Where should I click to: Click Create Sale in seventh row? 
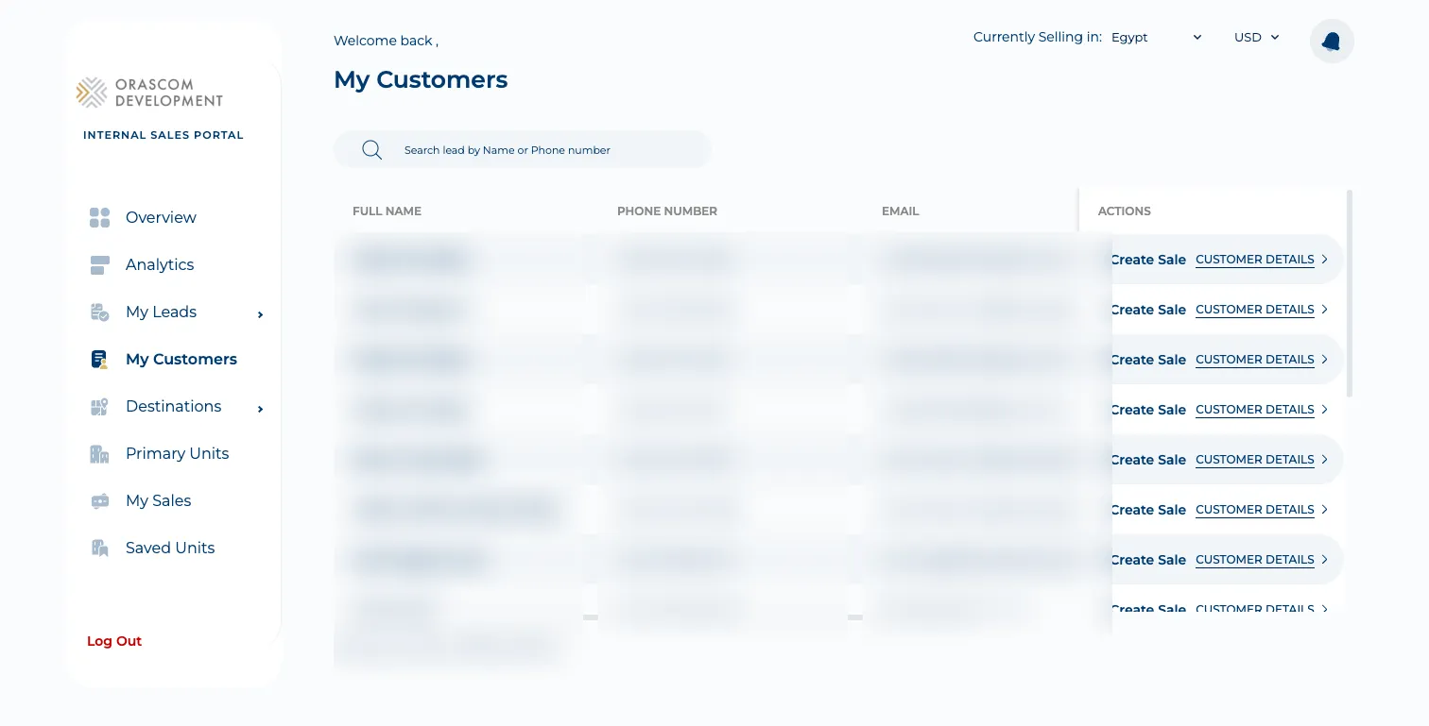click(1148, 560)
